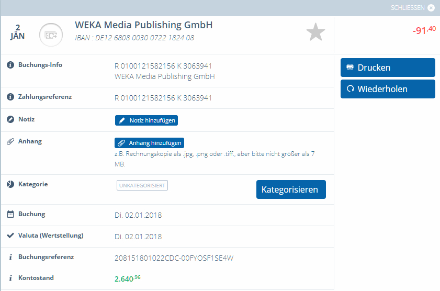Click the Buchungs-Info label
Viewport: 440px width, 291px height.
[x=40, y=65]
